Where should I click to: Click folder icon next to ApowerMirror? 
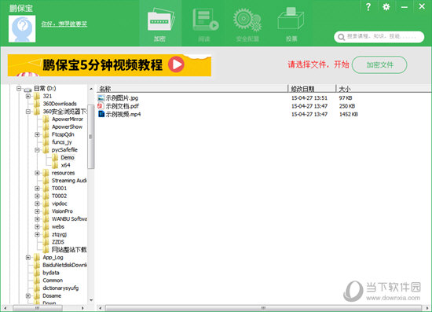pos(46,119)
